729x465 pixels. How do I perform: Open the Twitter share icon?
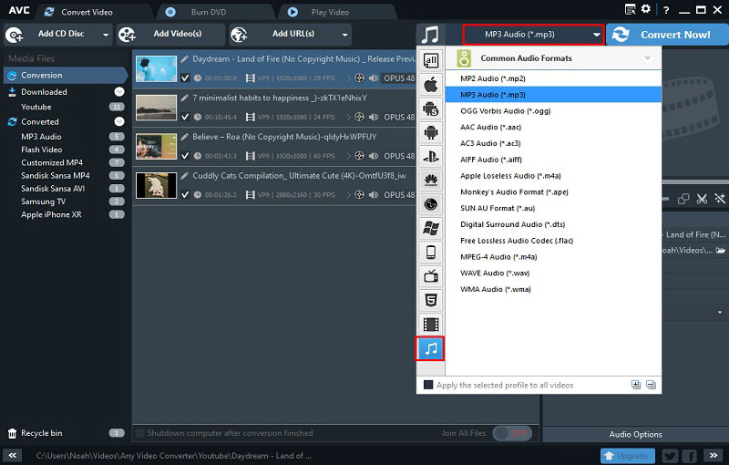[670, 456]
